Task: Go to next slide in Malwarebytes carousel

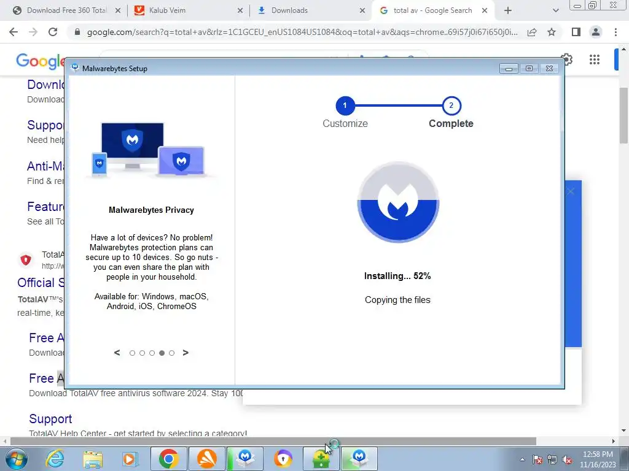Action: [x=186, y=353]
